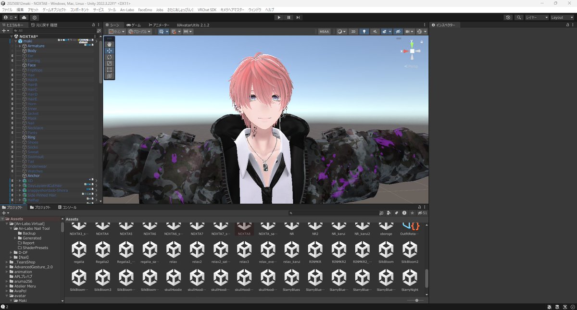Expand the _TearsShop folder

(7, 262)
